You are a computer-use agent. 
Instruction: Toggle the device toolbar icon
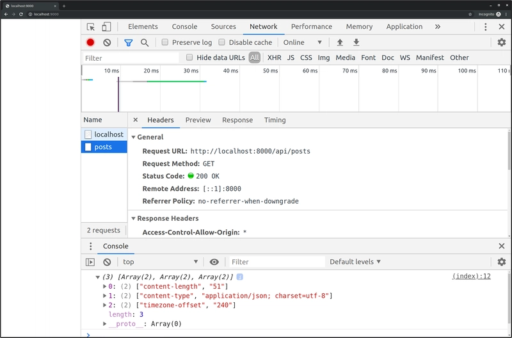click(106, 27)
